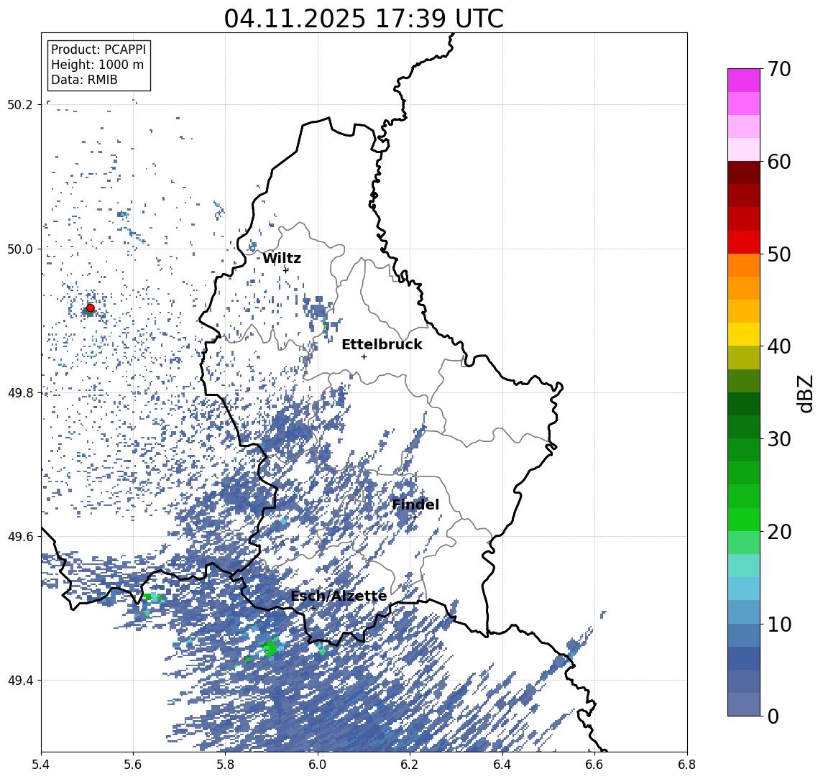
Task: Click the latitude axis label "50.2"
Action: (x=20, y=104)
